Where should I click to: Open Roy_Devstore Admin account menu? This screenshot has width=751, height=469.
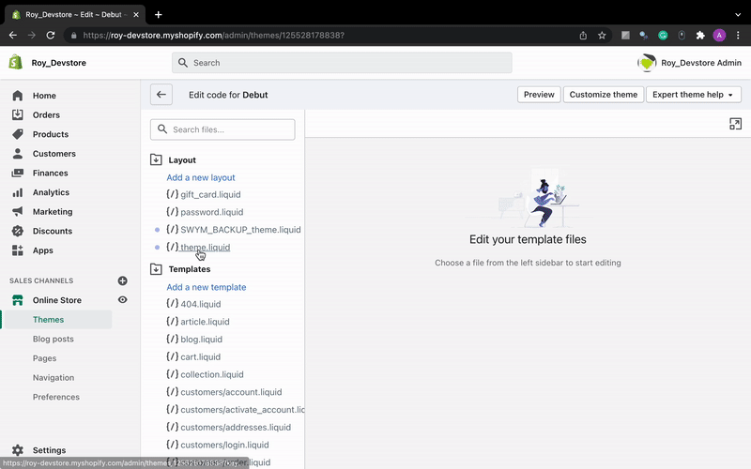pos(689,63)
